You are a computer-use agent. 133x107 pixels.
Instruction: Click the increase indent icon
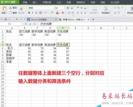[73, 13]
